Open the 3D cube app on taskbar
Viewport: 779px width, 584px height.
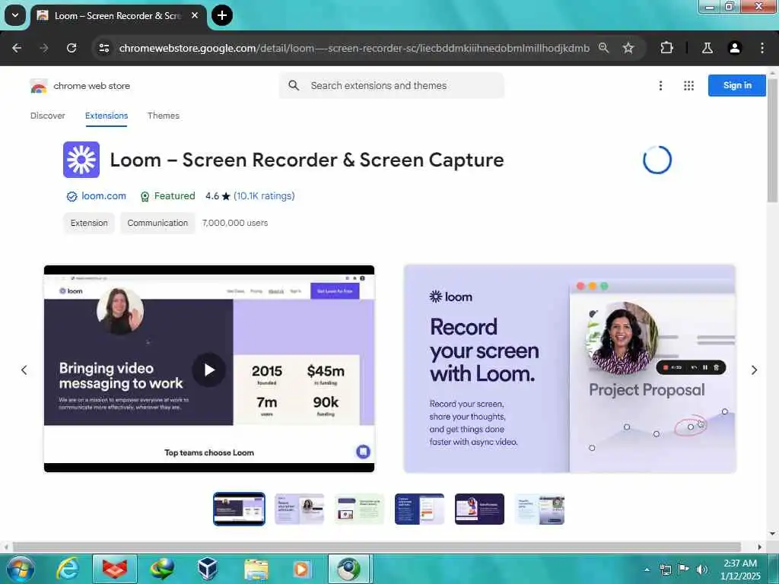(207, 569)
